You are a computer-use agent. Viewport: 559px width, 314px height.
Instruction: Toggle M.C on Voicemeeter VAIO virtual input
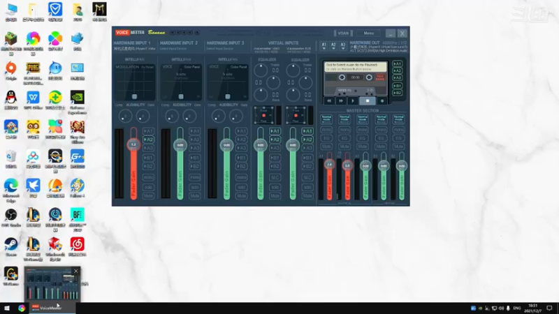(275, 177)
